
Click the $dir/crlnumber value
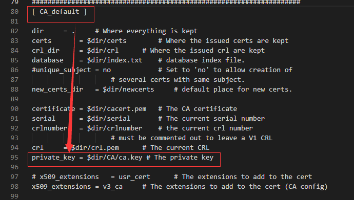(115, 128)
